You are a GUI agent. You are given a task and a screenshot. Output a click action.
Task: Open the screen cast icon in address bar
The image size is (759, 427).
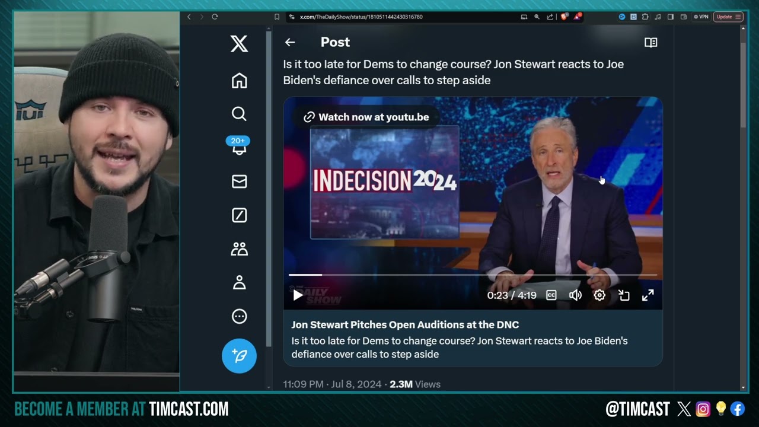tap(524, 17)
